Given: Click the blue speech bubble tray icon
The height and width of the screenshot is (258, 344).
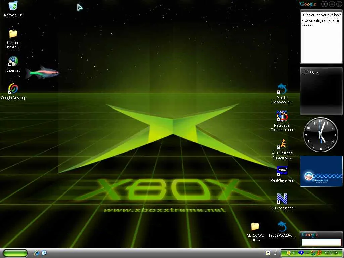Looking at the screenshot, I should (301, 253).
